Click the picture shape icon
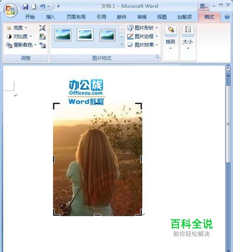This screenshot has width=233, height=252. point(130,28)
